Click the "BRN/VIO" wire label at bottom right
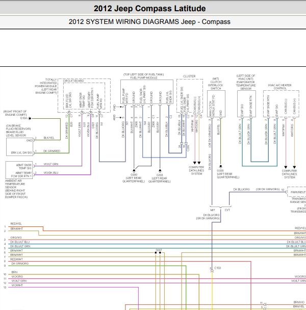 tap(299, 302)
